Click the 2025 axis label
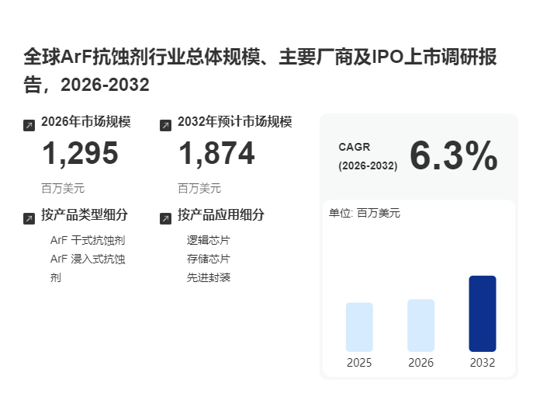Screen dimensions: 543x397 coord(359,363)
